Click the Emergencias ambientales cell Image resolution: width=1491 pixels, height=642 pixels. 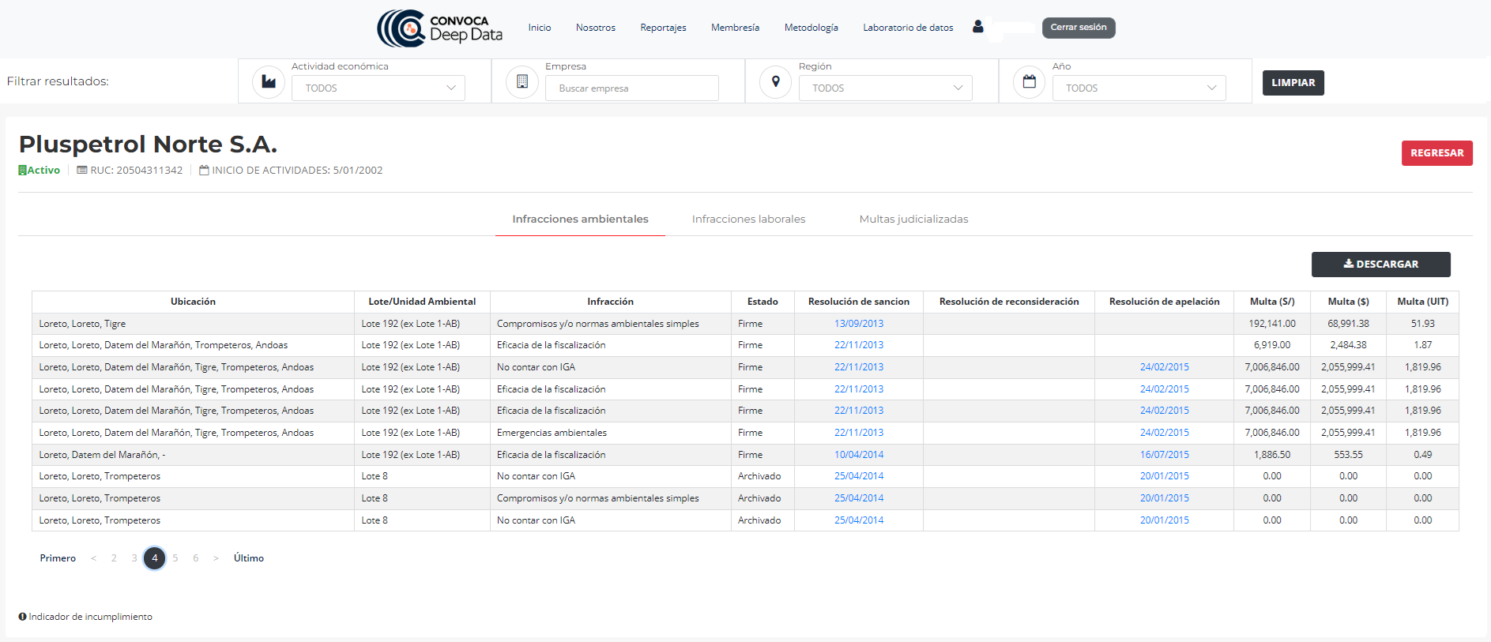pos(610,433)
